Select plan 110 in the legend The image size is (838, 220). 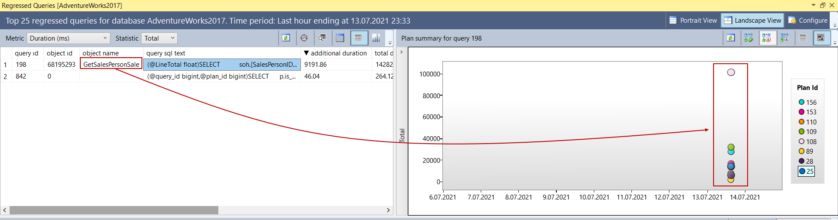[x=807, y=122]
